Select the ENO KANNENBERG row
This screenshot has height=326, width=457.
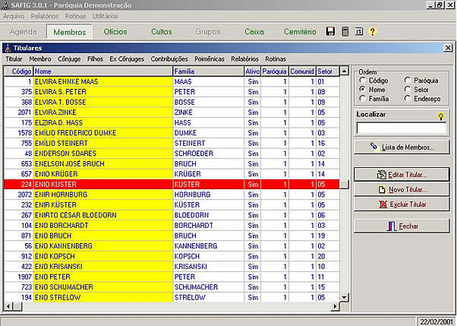coord(172,245)
